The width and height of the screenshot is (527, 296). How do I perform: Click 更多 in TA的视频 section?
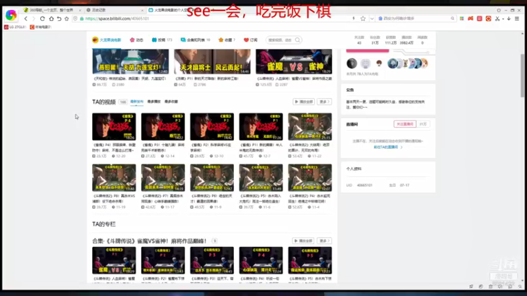[x=324, y=101]
